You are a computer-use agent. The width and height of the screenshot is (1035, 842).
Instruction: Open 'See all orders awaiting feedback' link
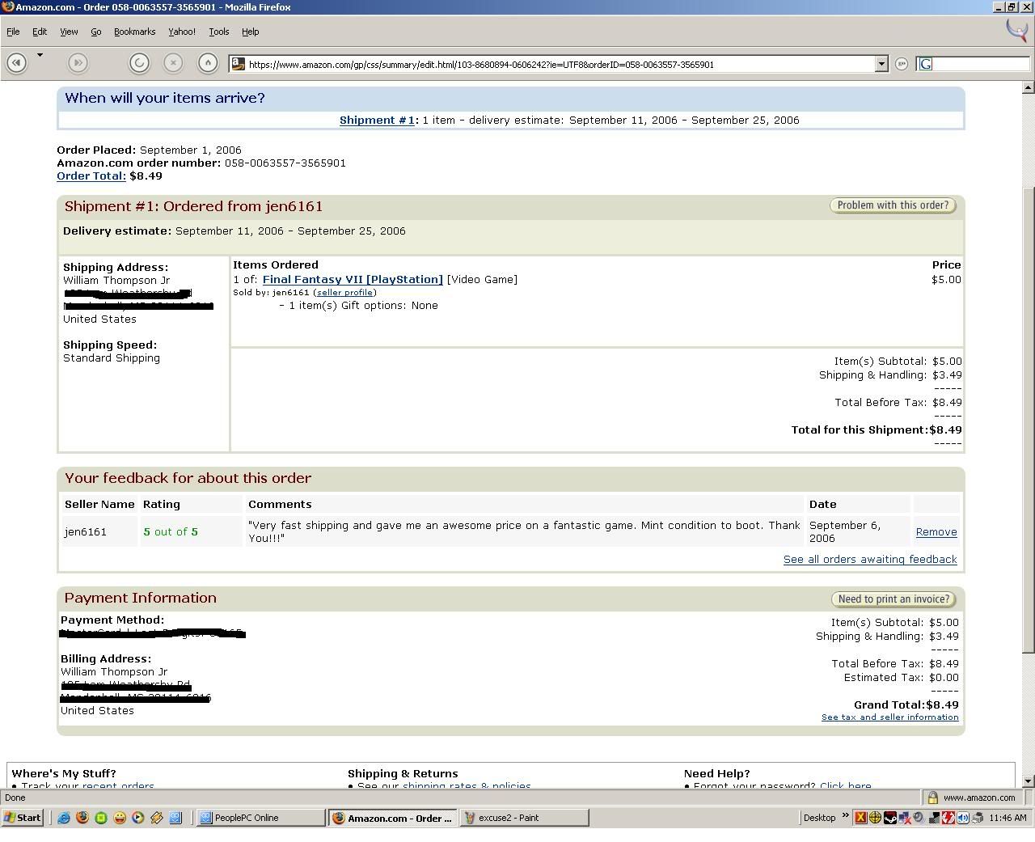(870, 559)
